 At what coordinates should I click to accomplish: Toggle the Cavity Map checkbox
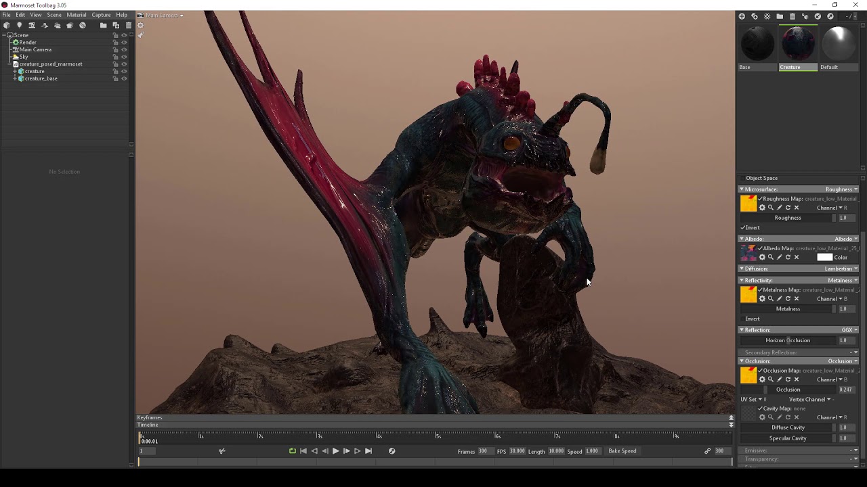pos(760,409)
